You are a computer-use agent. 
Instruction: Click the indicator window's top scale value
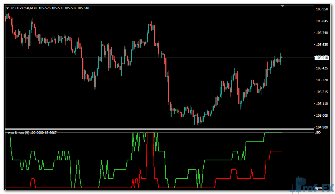point(317,132)
